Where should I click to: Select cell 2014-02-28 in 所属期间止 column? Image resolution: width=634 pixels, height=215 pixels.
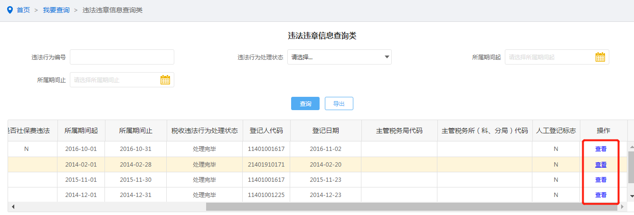point(136,165)
